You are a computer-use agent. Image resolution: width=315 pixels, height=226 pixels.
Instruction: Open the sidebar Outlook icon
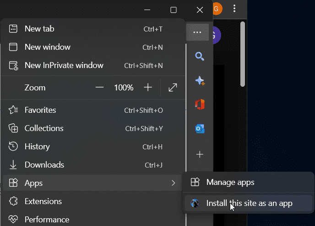[x=200, y=129]
